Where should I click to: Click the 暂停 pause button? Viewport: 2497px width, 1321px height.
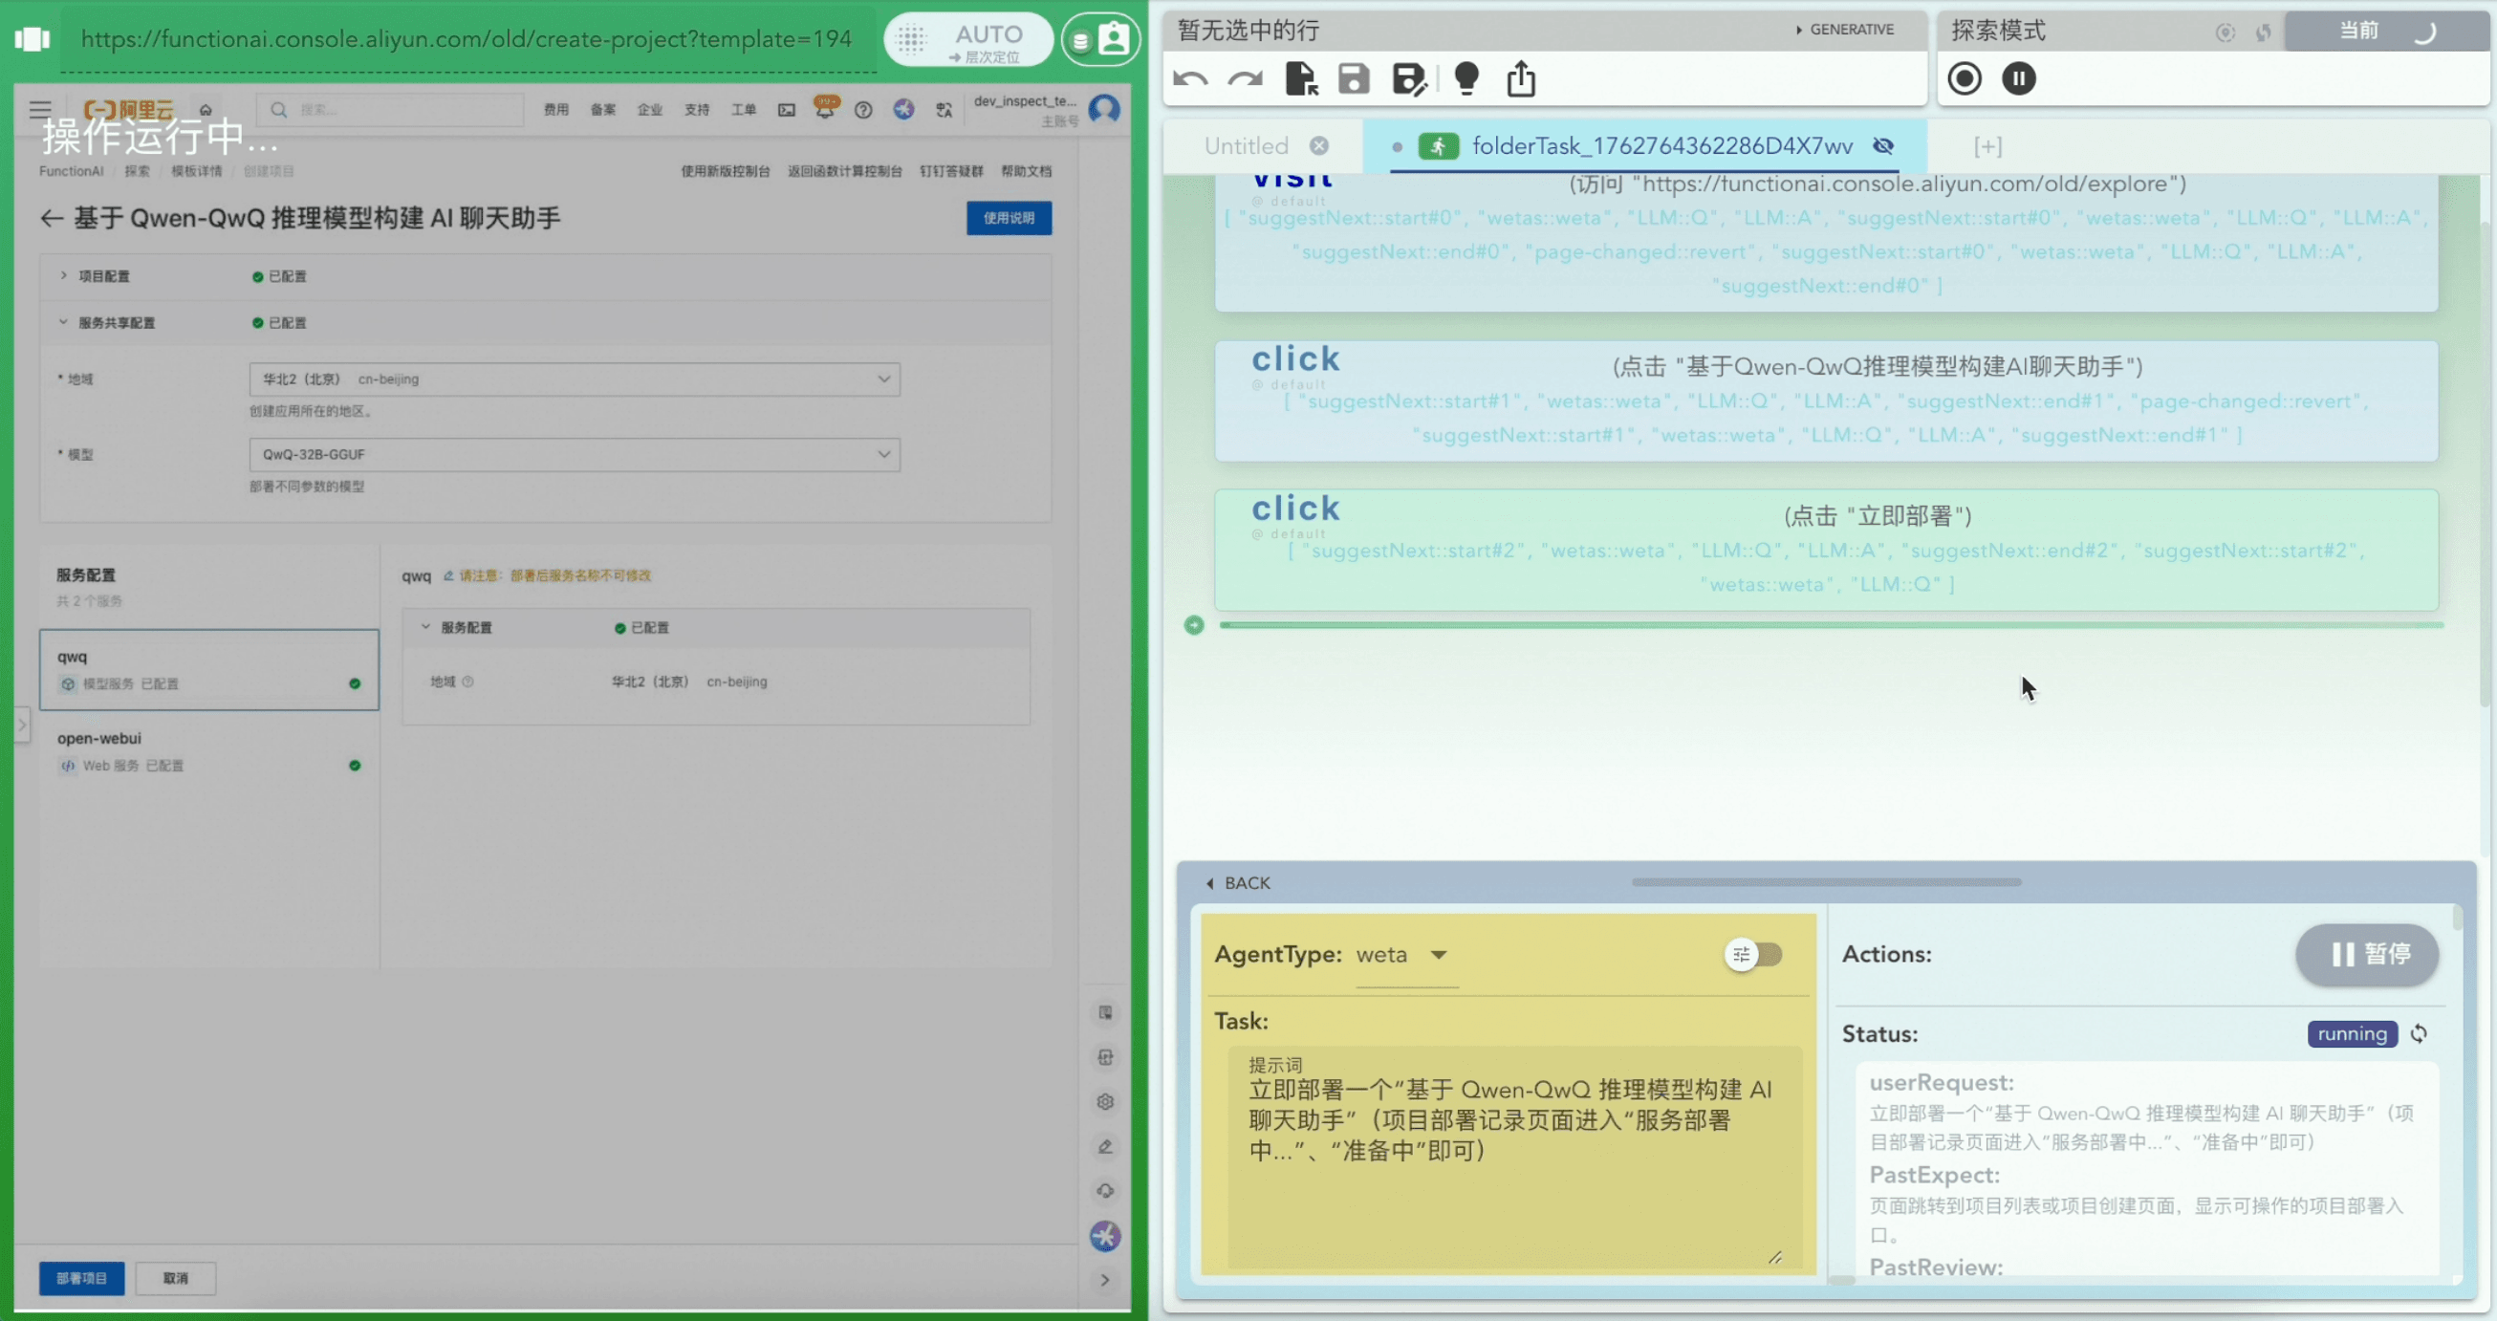click(x=2367, y=955)
